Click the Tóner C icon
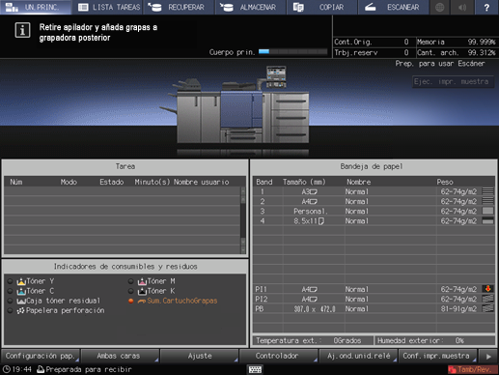The height and width of the screenshot is (375, 499). coord(21,291)
